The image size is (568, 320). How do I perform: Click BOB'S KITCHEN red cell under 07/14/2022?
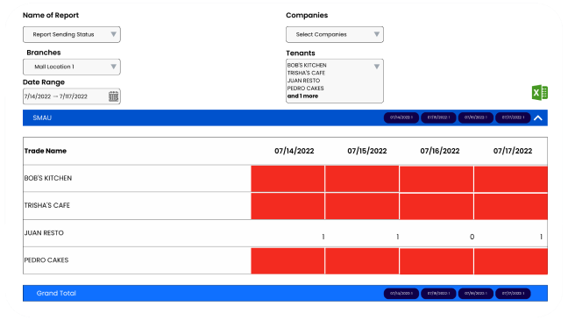[288, 179]
